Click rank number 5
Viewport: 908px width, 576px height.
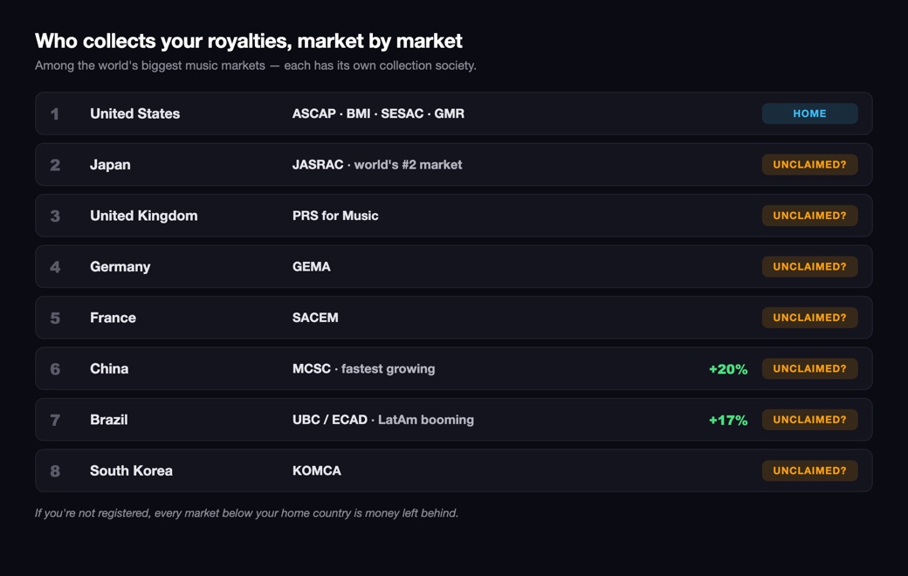click(55, 318)
